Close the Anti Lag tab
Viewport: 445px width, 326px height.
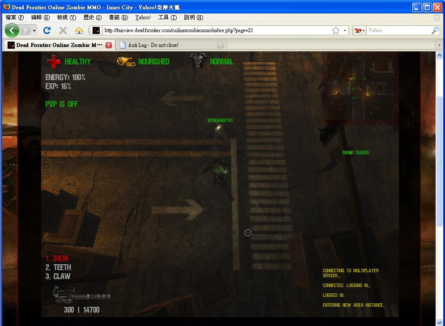click(220, 45)
